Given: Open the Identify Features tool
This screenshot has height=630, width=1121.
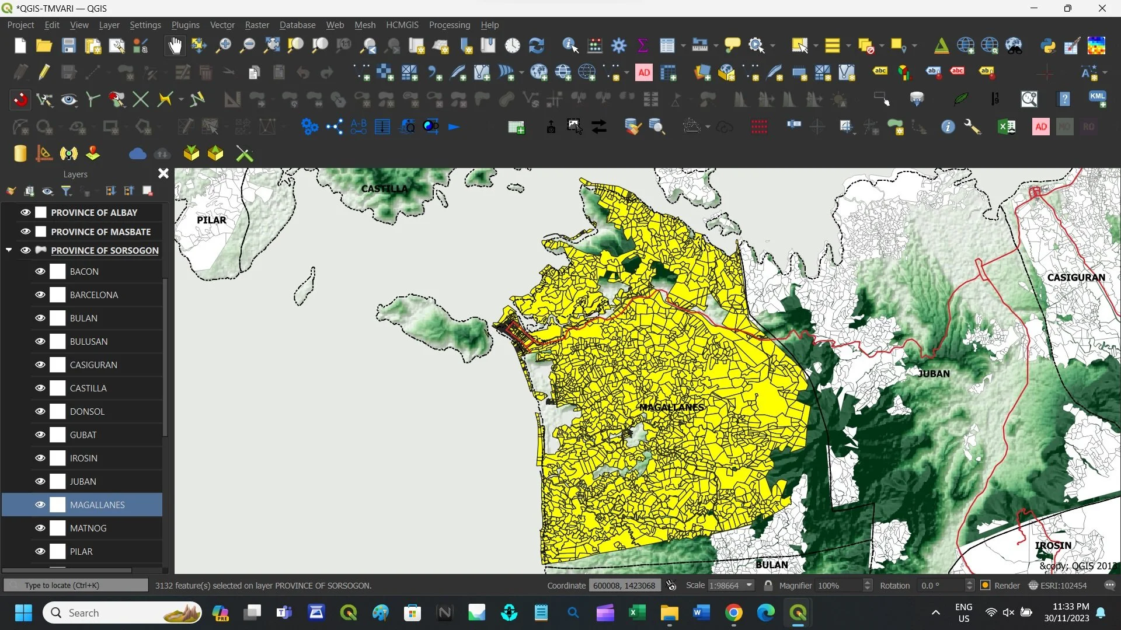Looking at the screenshot, I should [x=570, y=45].
